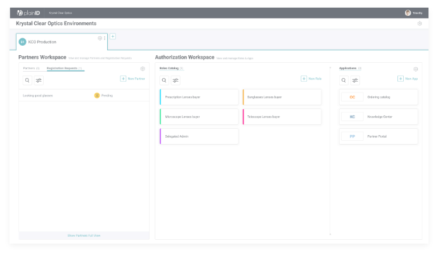
Task: Open the Timothy user avatar
Action: click(x=408, y=13)
